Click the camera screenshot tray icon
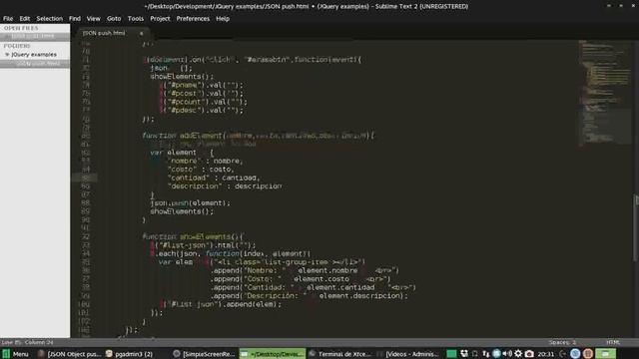The width and height of the screenshot is (639, 359). pyautogui.click(x=529, y=354)
